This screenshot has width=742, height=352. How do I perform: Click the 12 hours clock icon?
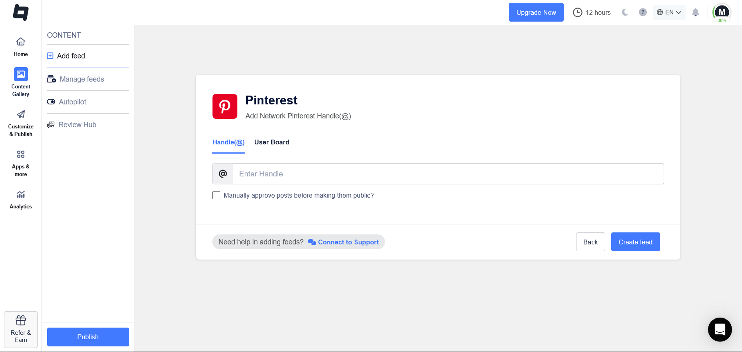click(578, 12)
